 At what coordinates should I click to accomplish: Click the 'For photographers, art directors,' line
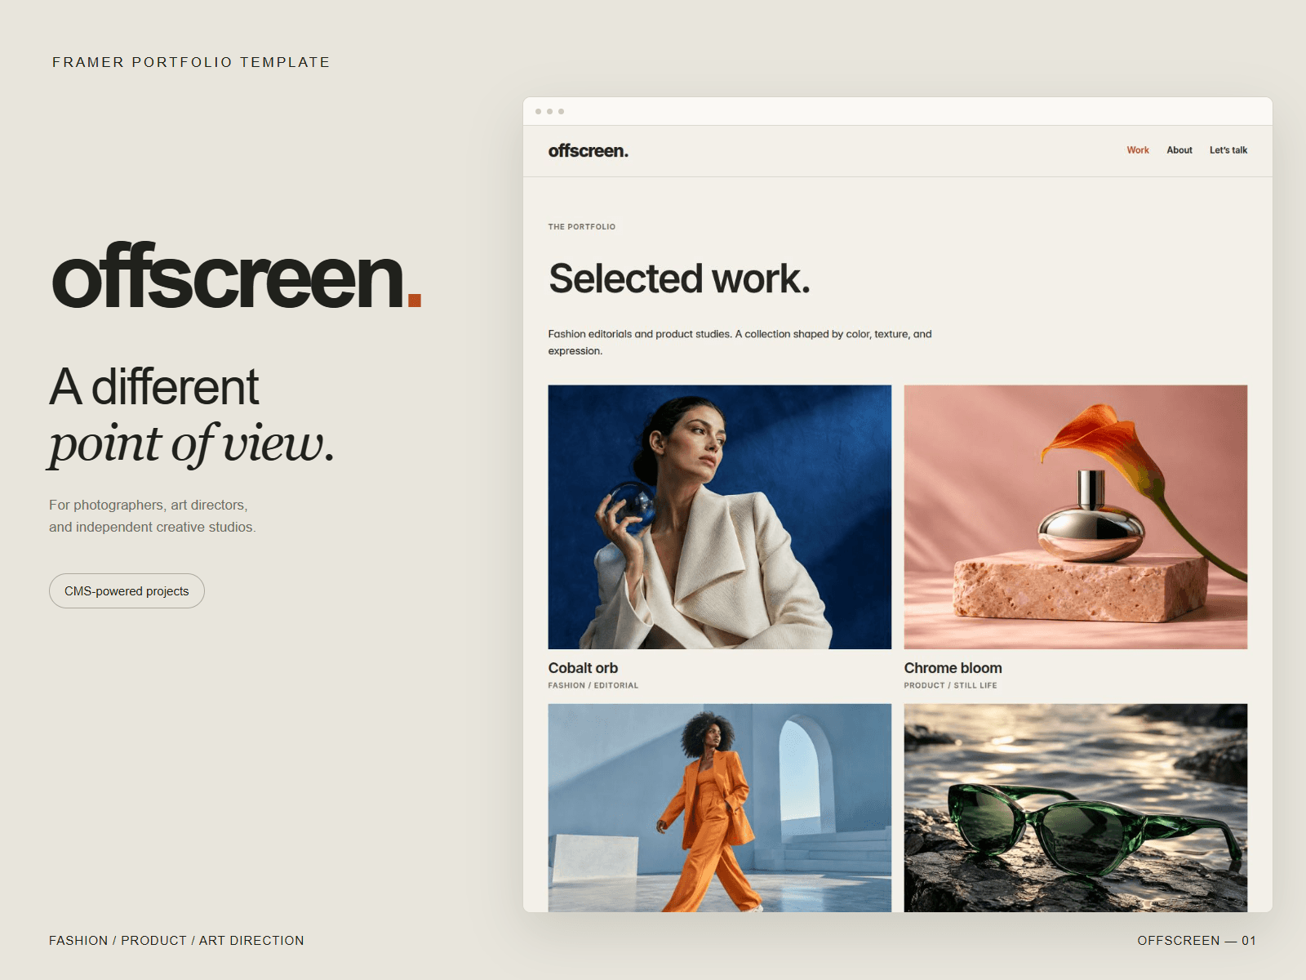(x=149, y=505)
